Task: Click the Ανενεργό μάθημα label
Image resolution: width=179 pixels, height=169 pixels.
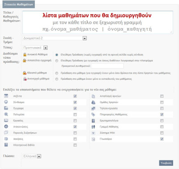Action: click(38, 79)
